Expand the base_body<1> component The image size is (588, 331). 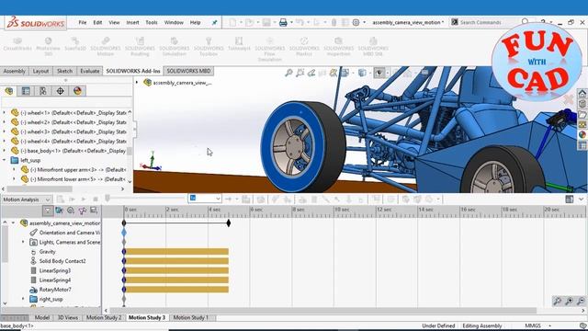tap(4, 151)
